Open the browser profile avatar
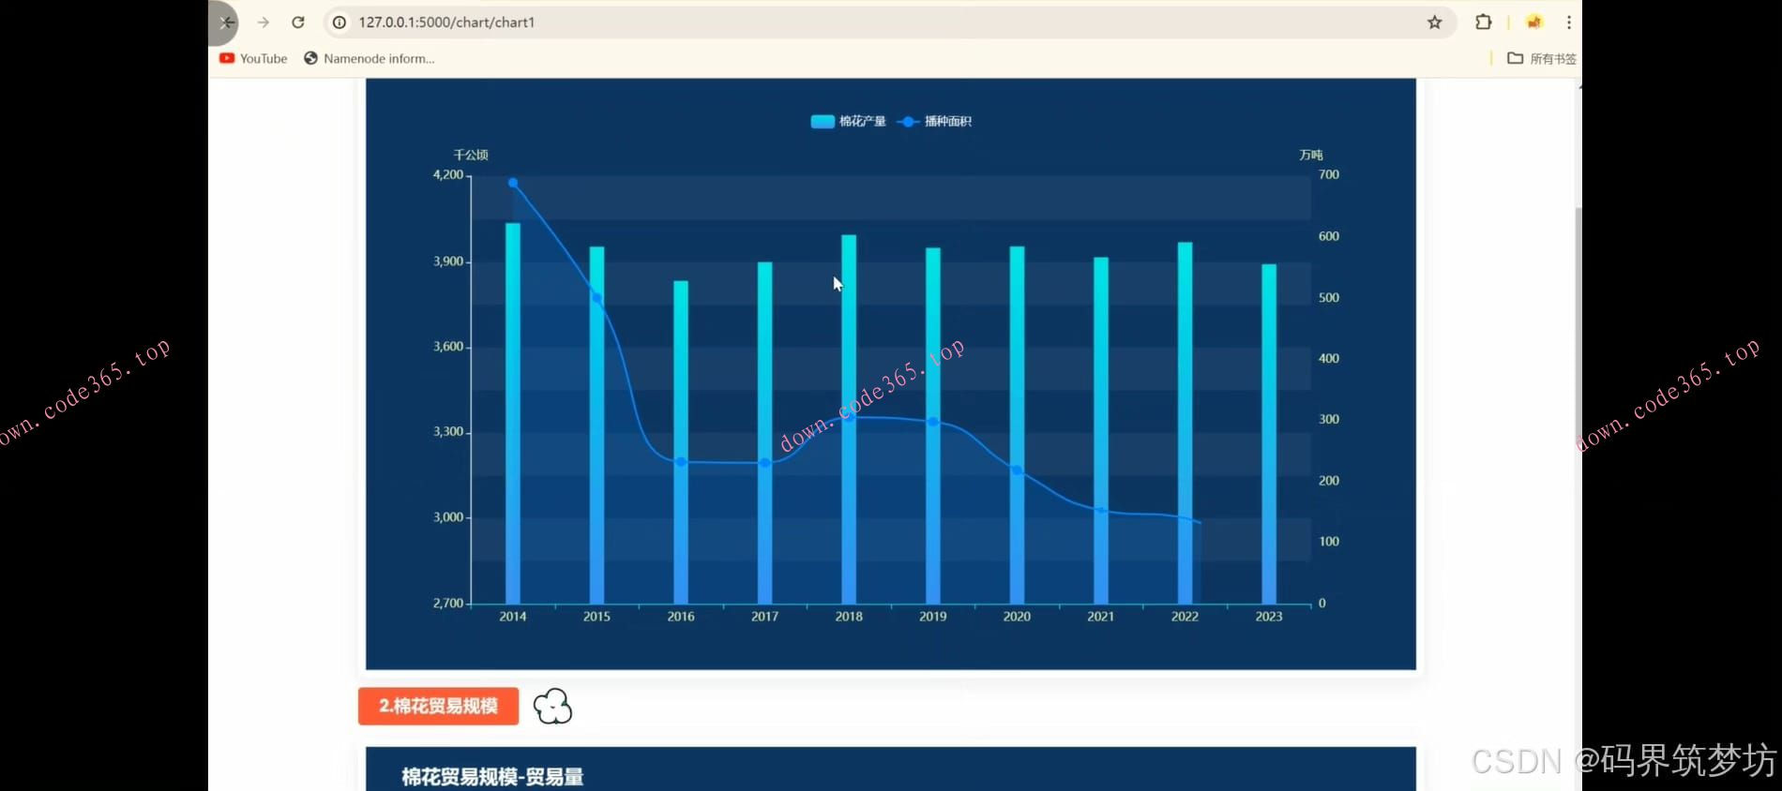1782x791 pixels. [x=1534, y=22]
